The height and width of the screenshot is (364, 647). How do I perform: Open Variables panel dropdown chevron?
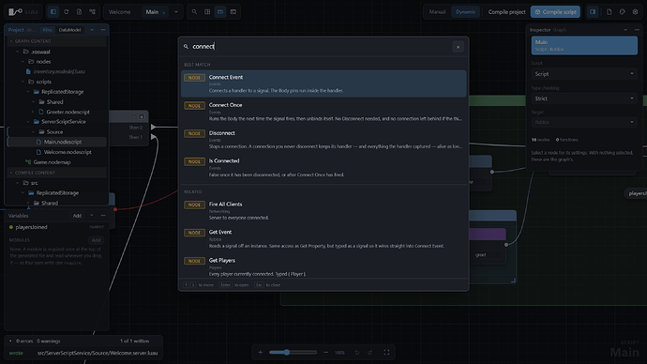click(x=92, y=216)
